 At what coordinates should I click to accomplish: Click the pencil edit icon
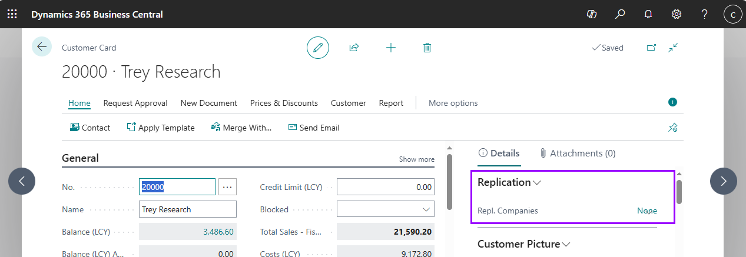coord(318,48)
